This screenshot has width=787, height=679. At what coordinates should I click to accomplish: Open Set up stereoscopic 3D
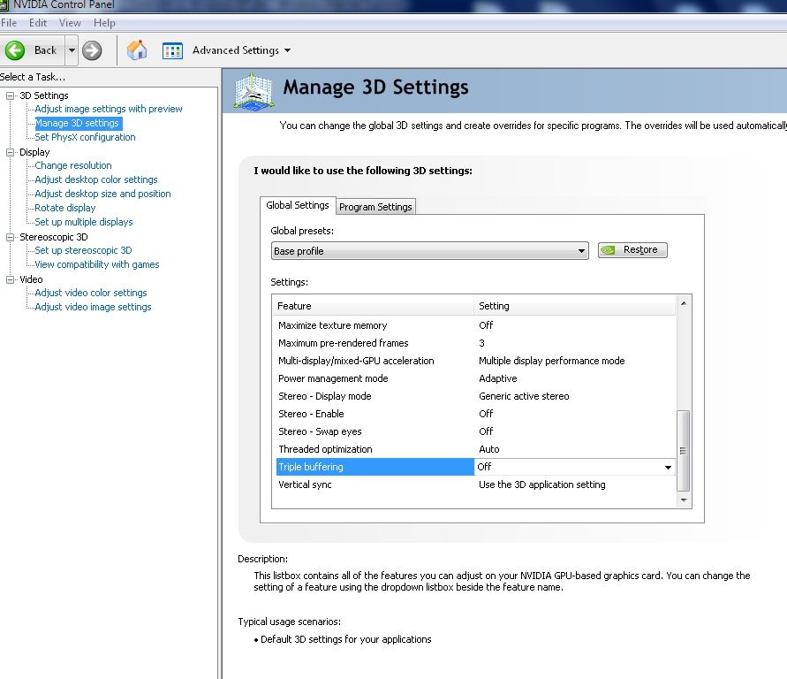(x=83, y=250)
